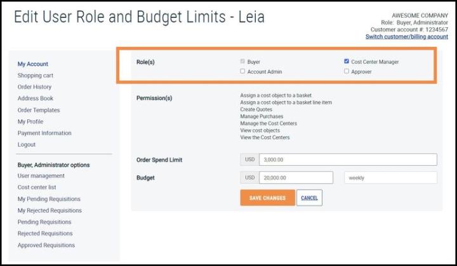Cancel editing the user role
Viewport: 457px width, 266px height.
(x=309, y=198)
